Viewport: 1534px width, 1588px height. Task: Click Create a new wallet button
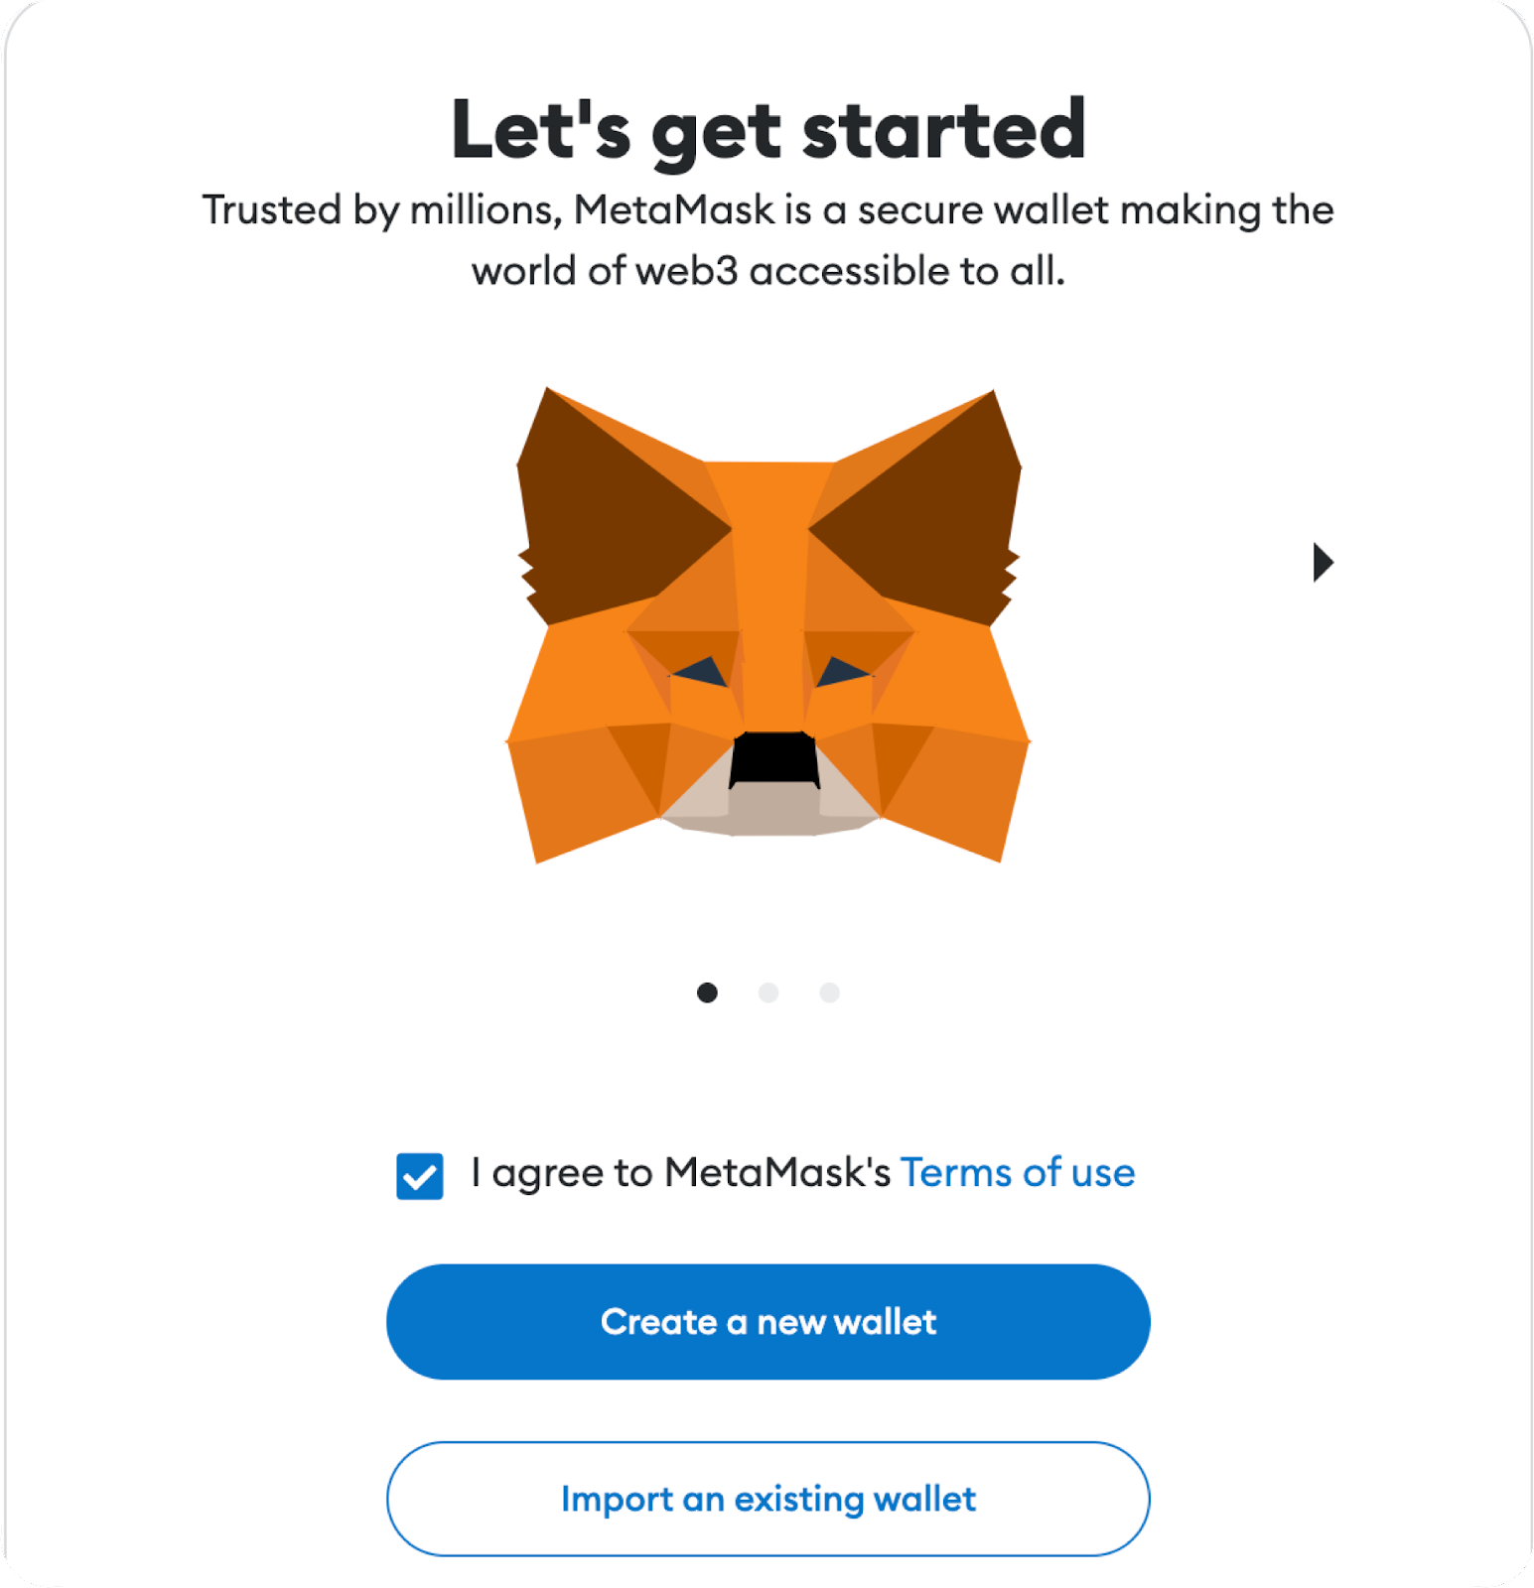click(x=768, y=1322)
